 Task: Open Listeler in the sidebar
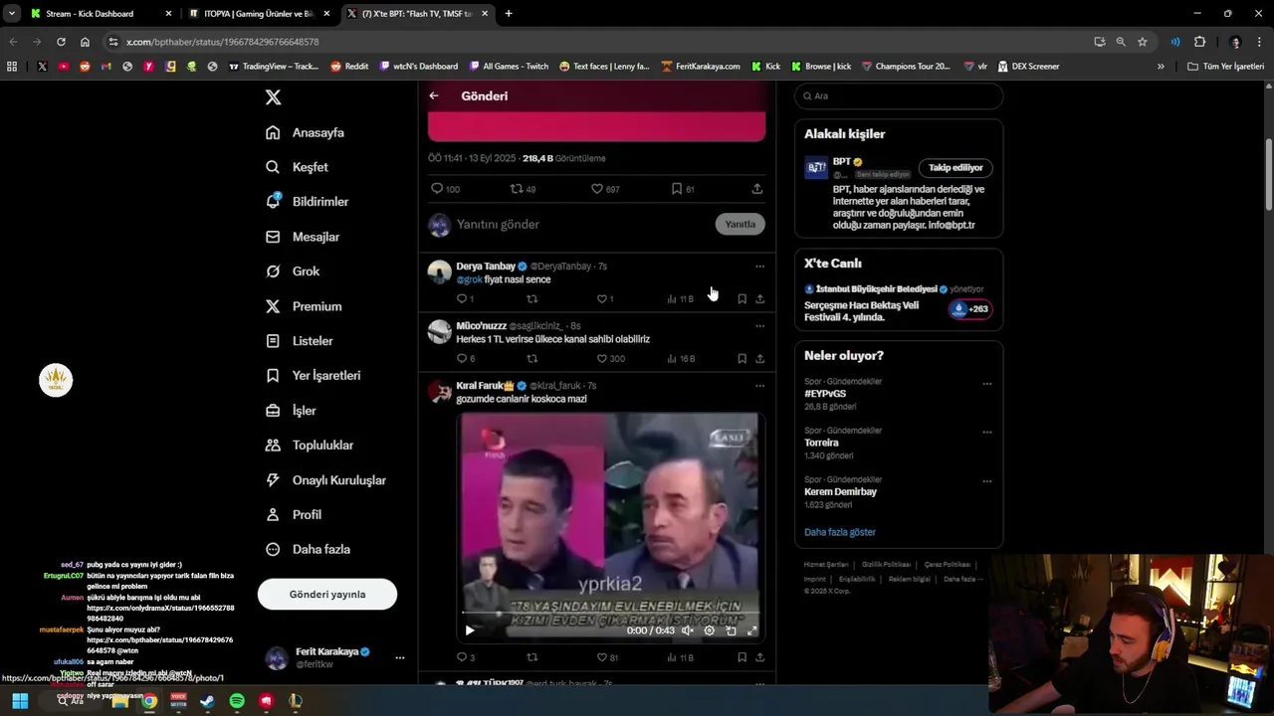(300, 341)
